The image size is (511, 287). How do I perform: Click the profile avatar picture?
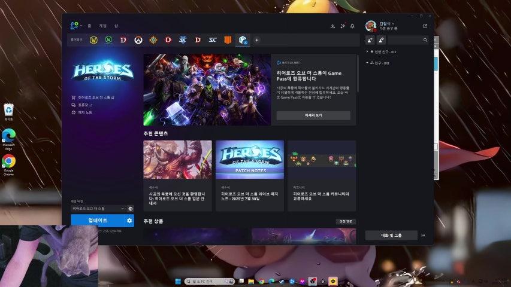[371, 26]
